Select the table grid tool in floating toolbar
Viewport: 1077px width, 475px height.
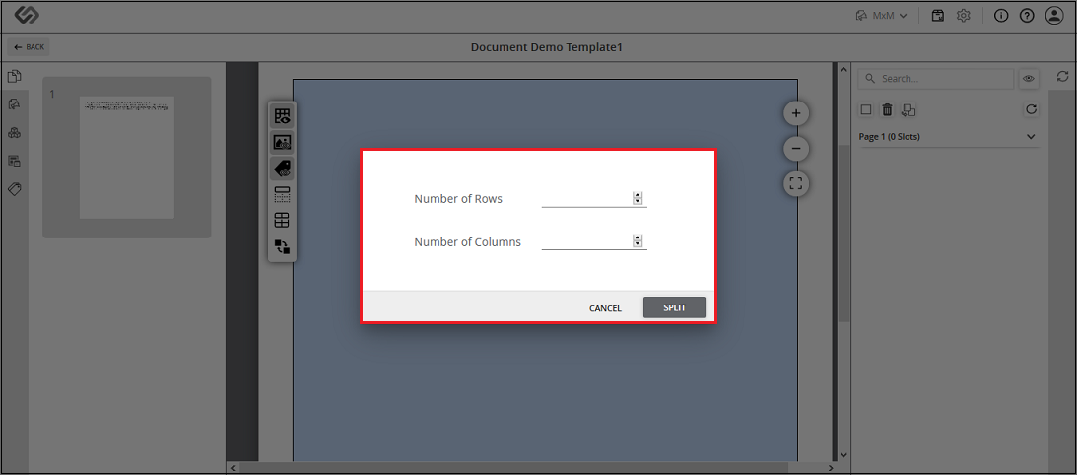tap(282, 221)
